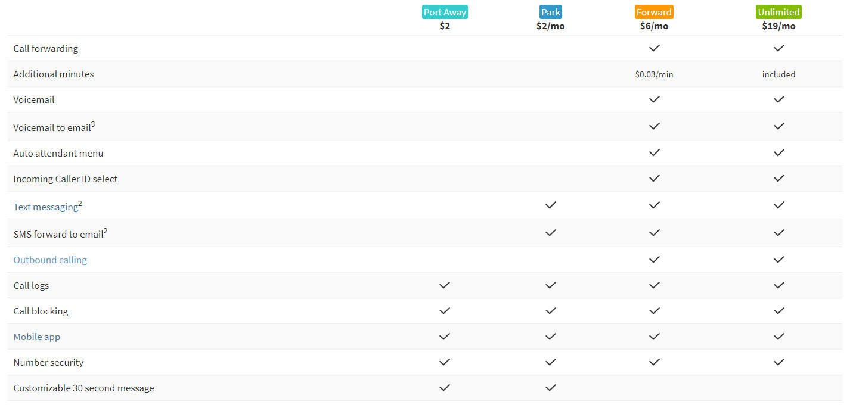The width and height of the screenshot is (853, 405).
Task: Toggle Call blocking for the Port Away plan
Action: (445, 310)
